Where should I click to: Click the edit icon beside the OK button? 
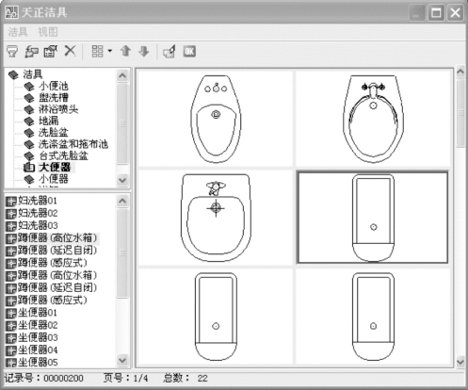pyautogui.click(x=169, y=52)
